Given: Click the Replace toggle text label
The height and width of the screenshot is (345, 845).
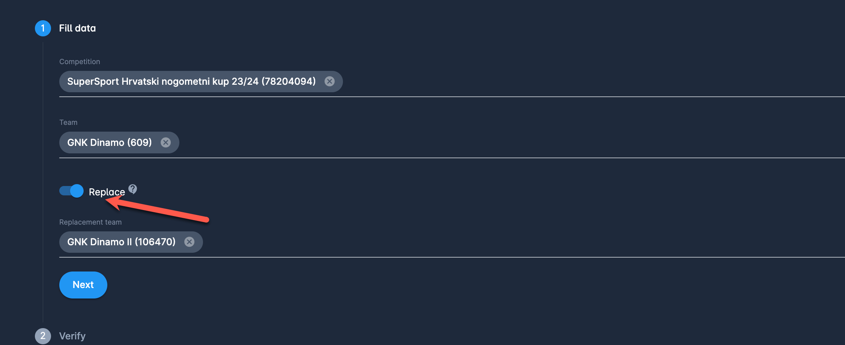Looking at the screenshot, I should (x=107, y=192).
